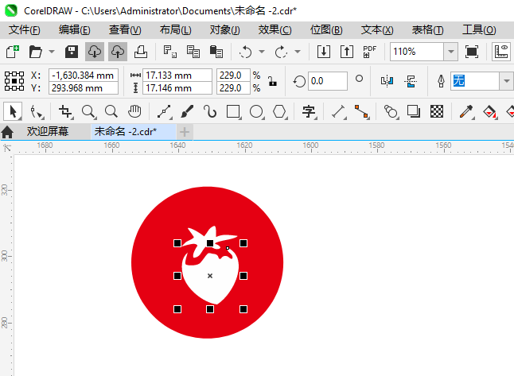
Task: Open the 文件(F) menu
Action: tap(24, 29)
